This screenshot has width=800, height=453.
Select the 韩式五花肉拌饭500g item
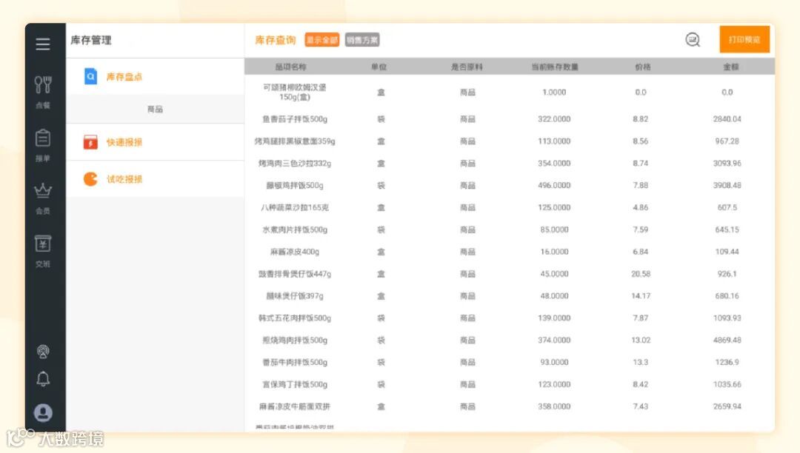tap(294, 318)
